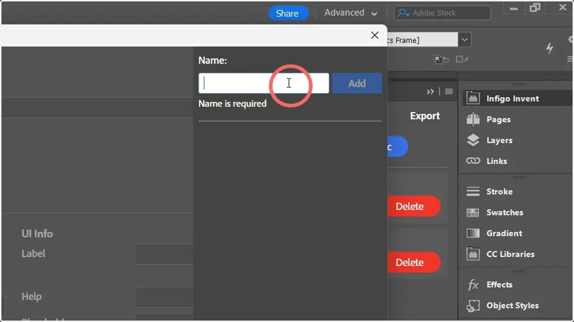Open the panel hamburger menu beside the double arrows
This screenshot has height=322, width=574.
pos(449,92)
